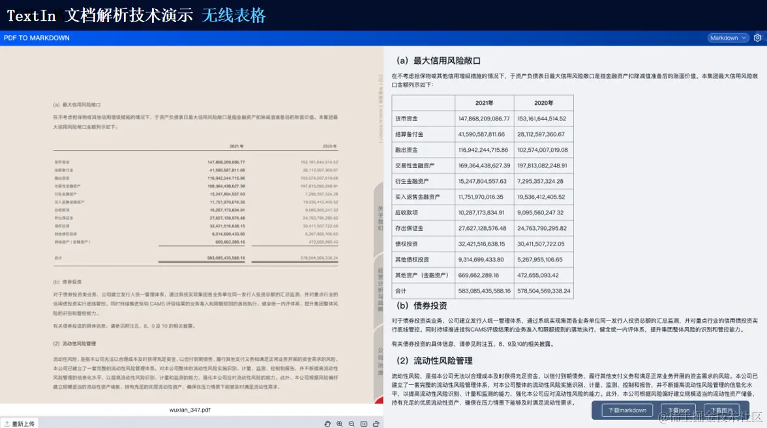Click the 合计 row label in the result table
The height and width of the screenshot is (428, 767).
tap(400, 291)
